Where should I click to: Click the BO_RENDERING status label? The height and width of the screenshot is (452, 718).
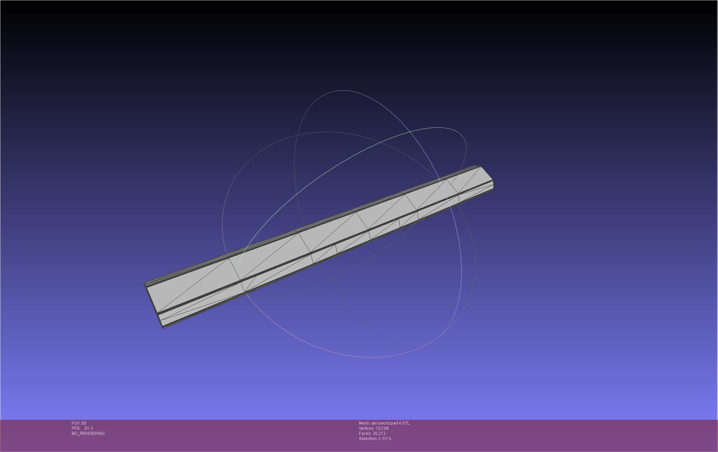point(88,434)
